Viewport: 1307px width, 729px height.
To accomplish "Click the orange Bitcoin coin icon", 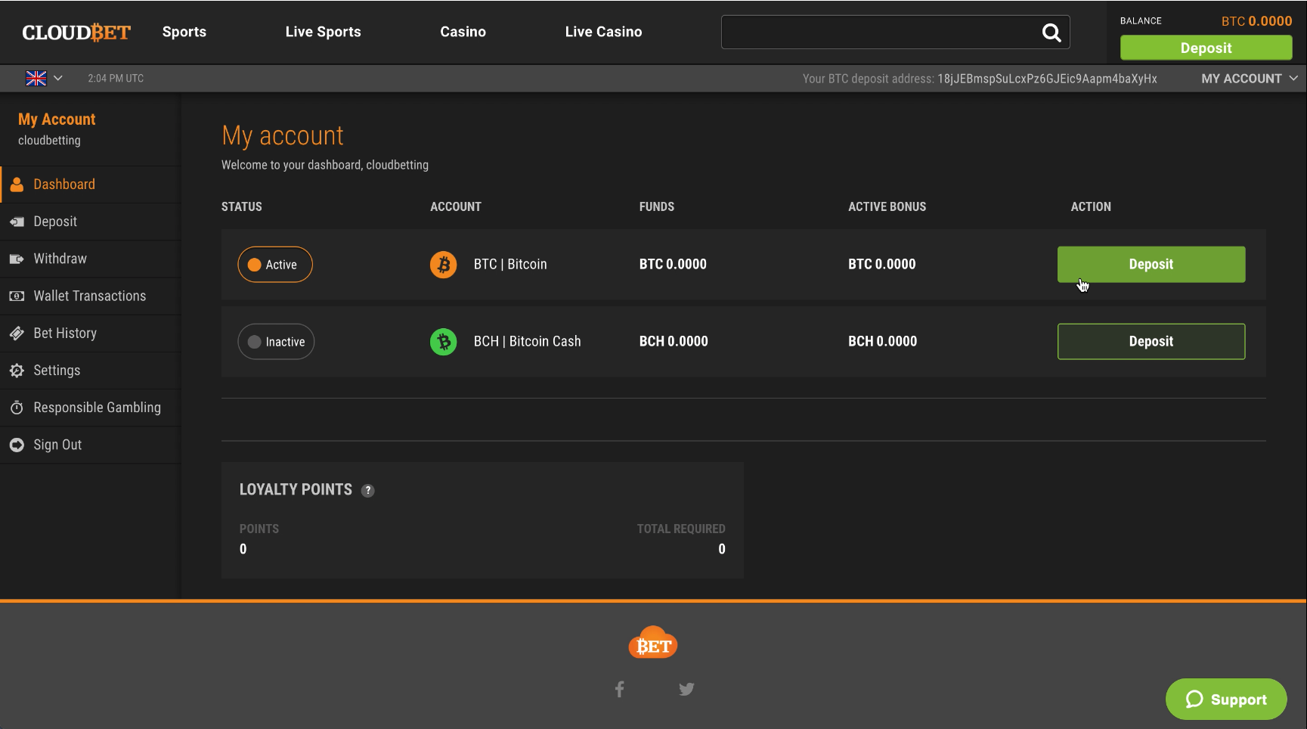I will tap(444, 265).
